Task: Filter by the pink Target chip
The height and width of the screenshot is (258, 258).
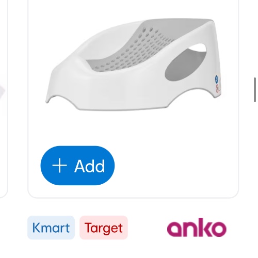Action: click(104, 228)
